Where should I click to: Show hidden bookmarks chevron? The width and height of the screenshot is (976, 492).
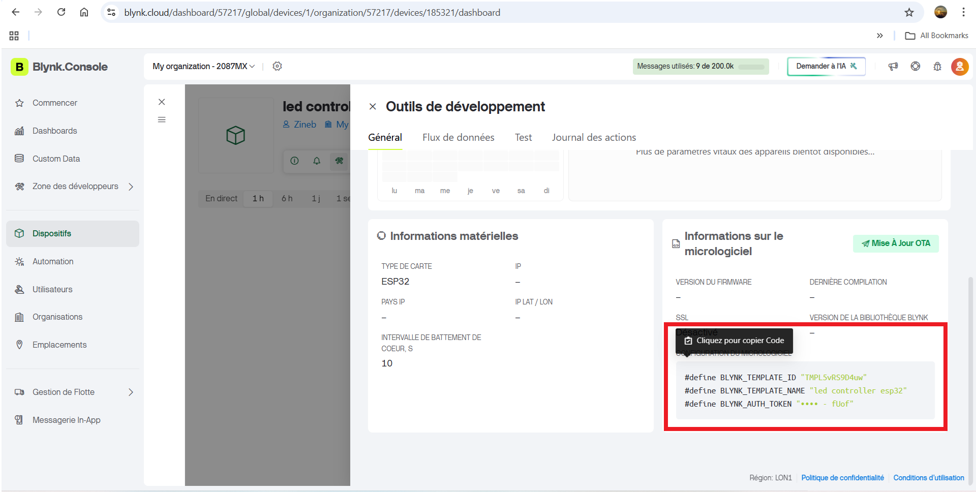(880, 36)
